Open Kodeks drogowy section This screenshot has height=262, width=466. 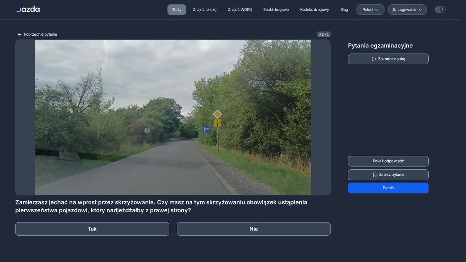coord(315,10)
